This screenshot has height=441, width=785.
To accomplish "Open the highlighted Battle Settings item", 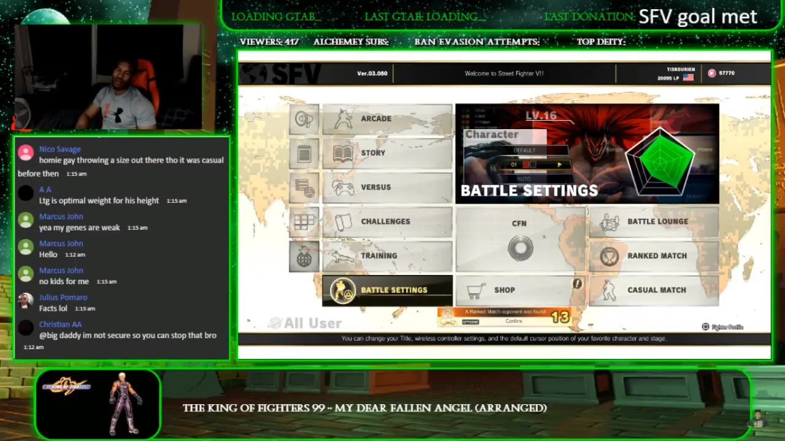I will [388, 290].
